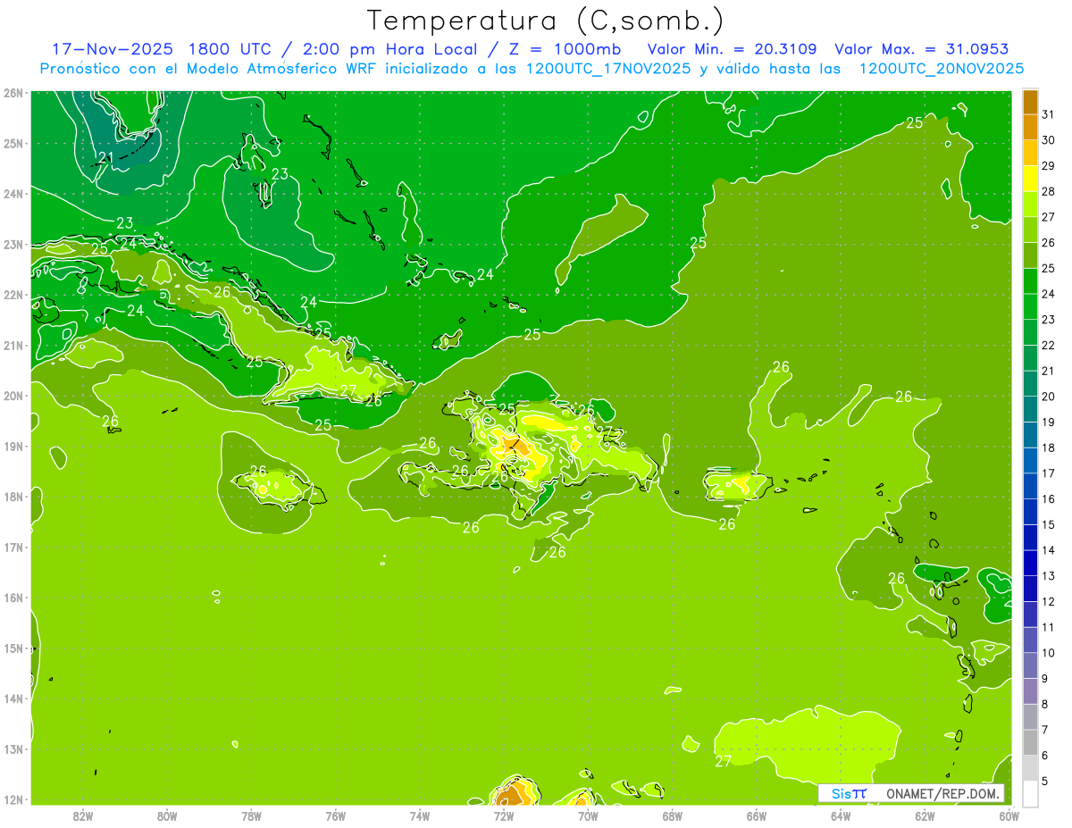Pick the teal band between 19 and 20
This screenshot has width=1072, height=828.
1031,410
